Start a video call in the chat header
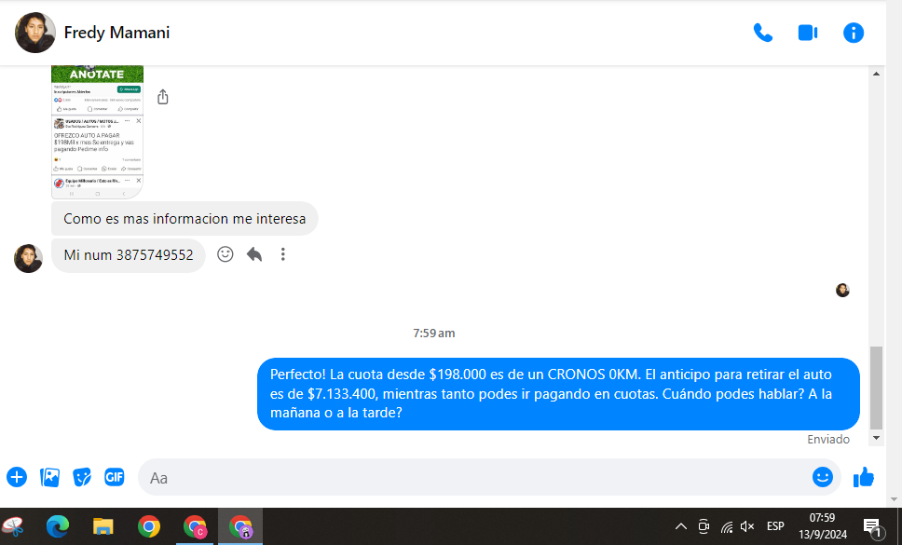Viewport: 902px width, 545px height. point(808,33)
